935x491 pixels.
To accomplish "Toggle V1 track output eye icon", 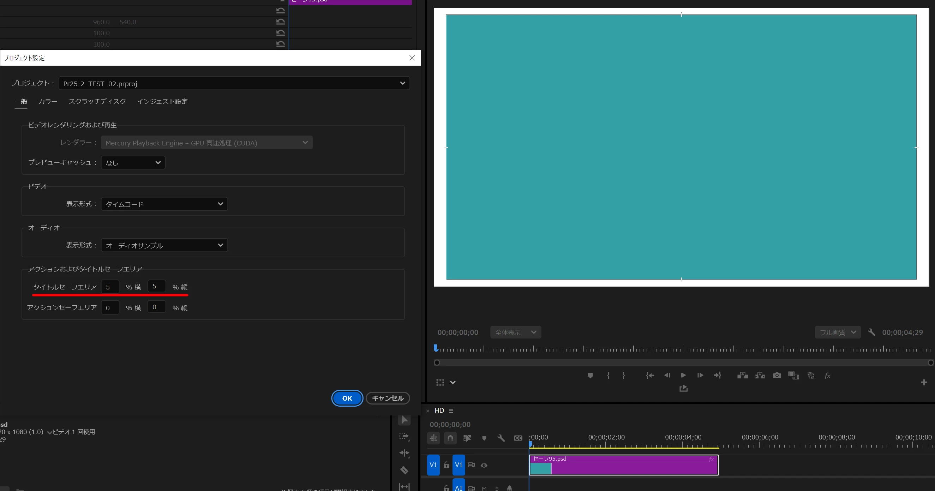I will (x=484, y=465).
